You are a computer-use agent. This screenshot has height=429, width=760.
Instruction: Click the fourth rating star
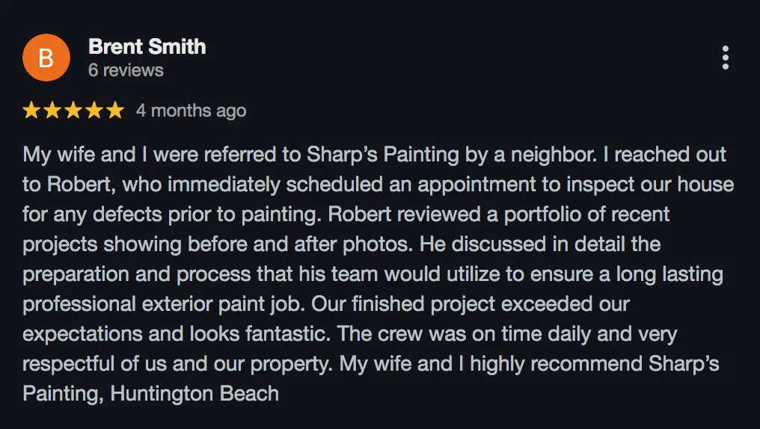click(94, 111)
